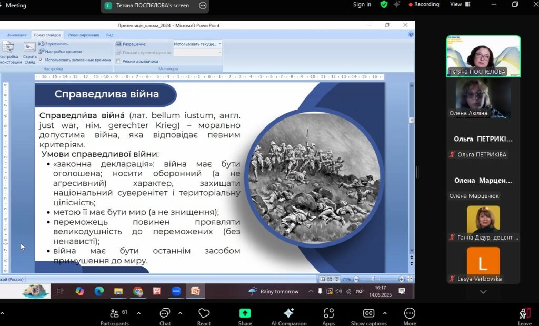Screen dimensions: 539x326
Task: Start Slide Show from status bar
Action: pyautogui.click(x=336, y=279)
